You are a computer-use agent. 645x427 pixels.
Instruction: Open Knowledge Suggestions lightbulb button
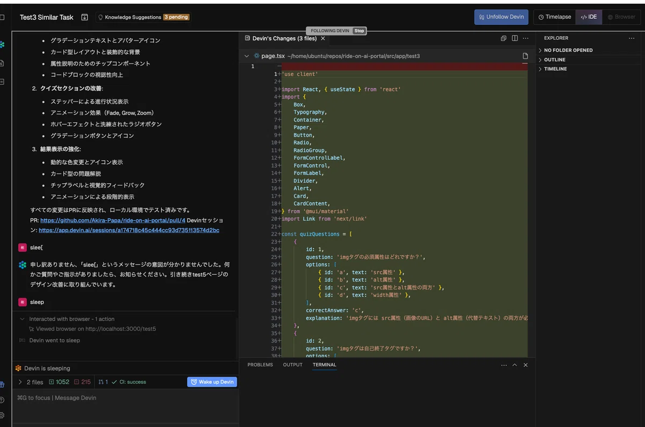click(142, 17)
